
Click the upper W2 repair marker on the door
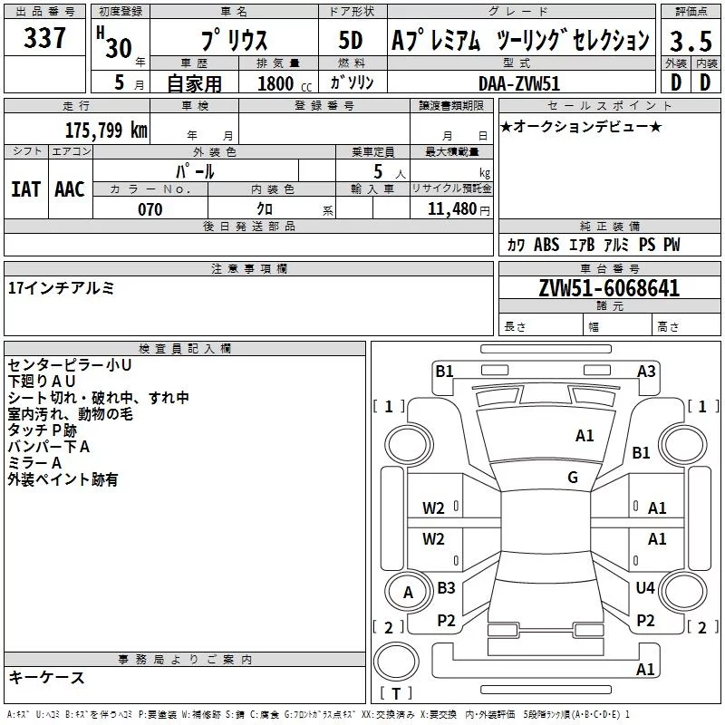(x=433, y=508)
